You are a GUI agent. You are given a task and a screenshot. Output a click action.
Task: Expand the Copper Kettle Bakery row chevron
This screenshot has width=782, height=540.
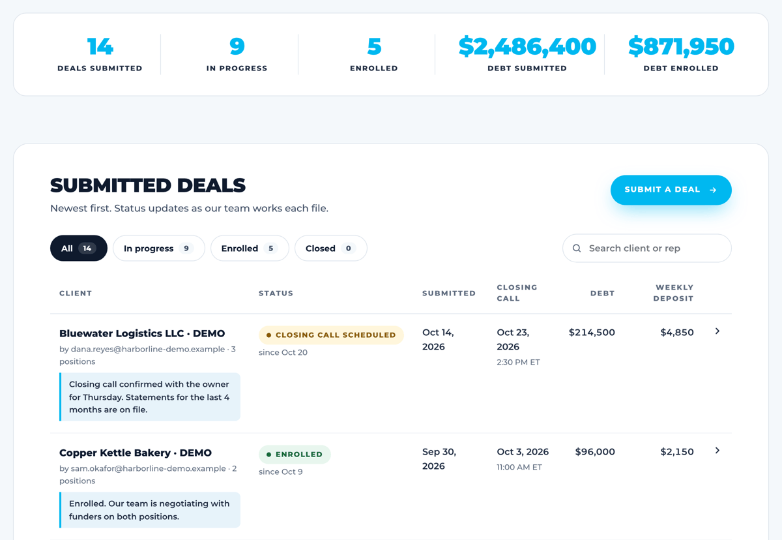pyautogui.click(x=717, y=451)
